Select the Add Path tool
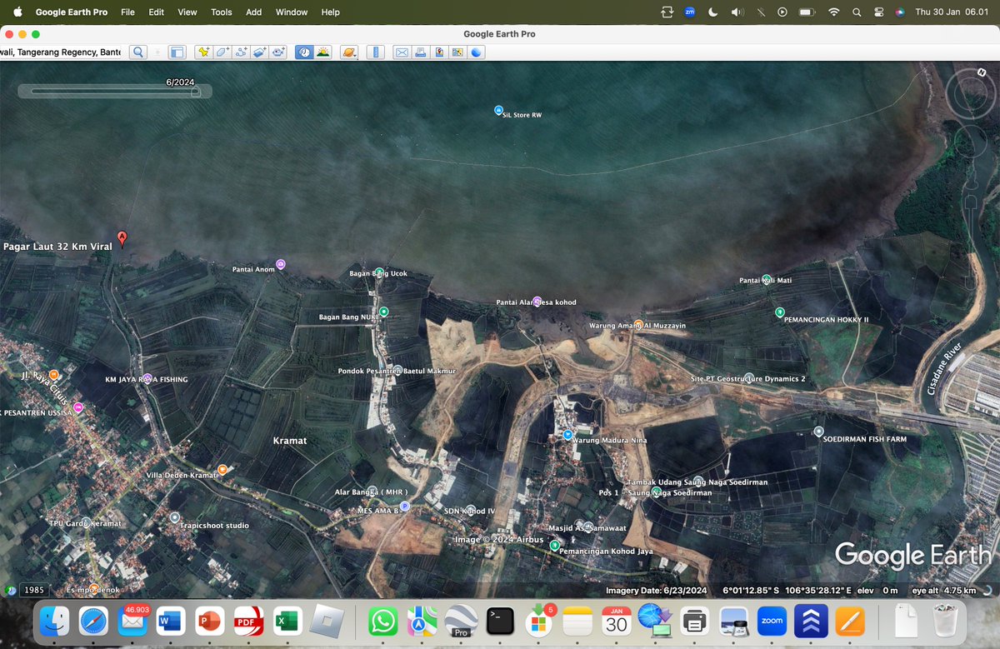The image size is (1000, 649). 241,52
